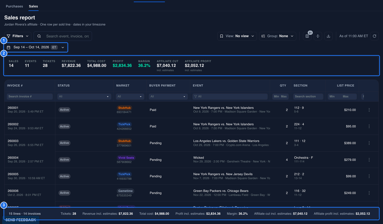Click the ET timezone badge
Viewport: 383px width, 224px height.
click(54, 47)
